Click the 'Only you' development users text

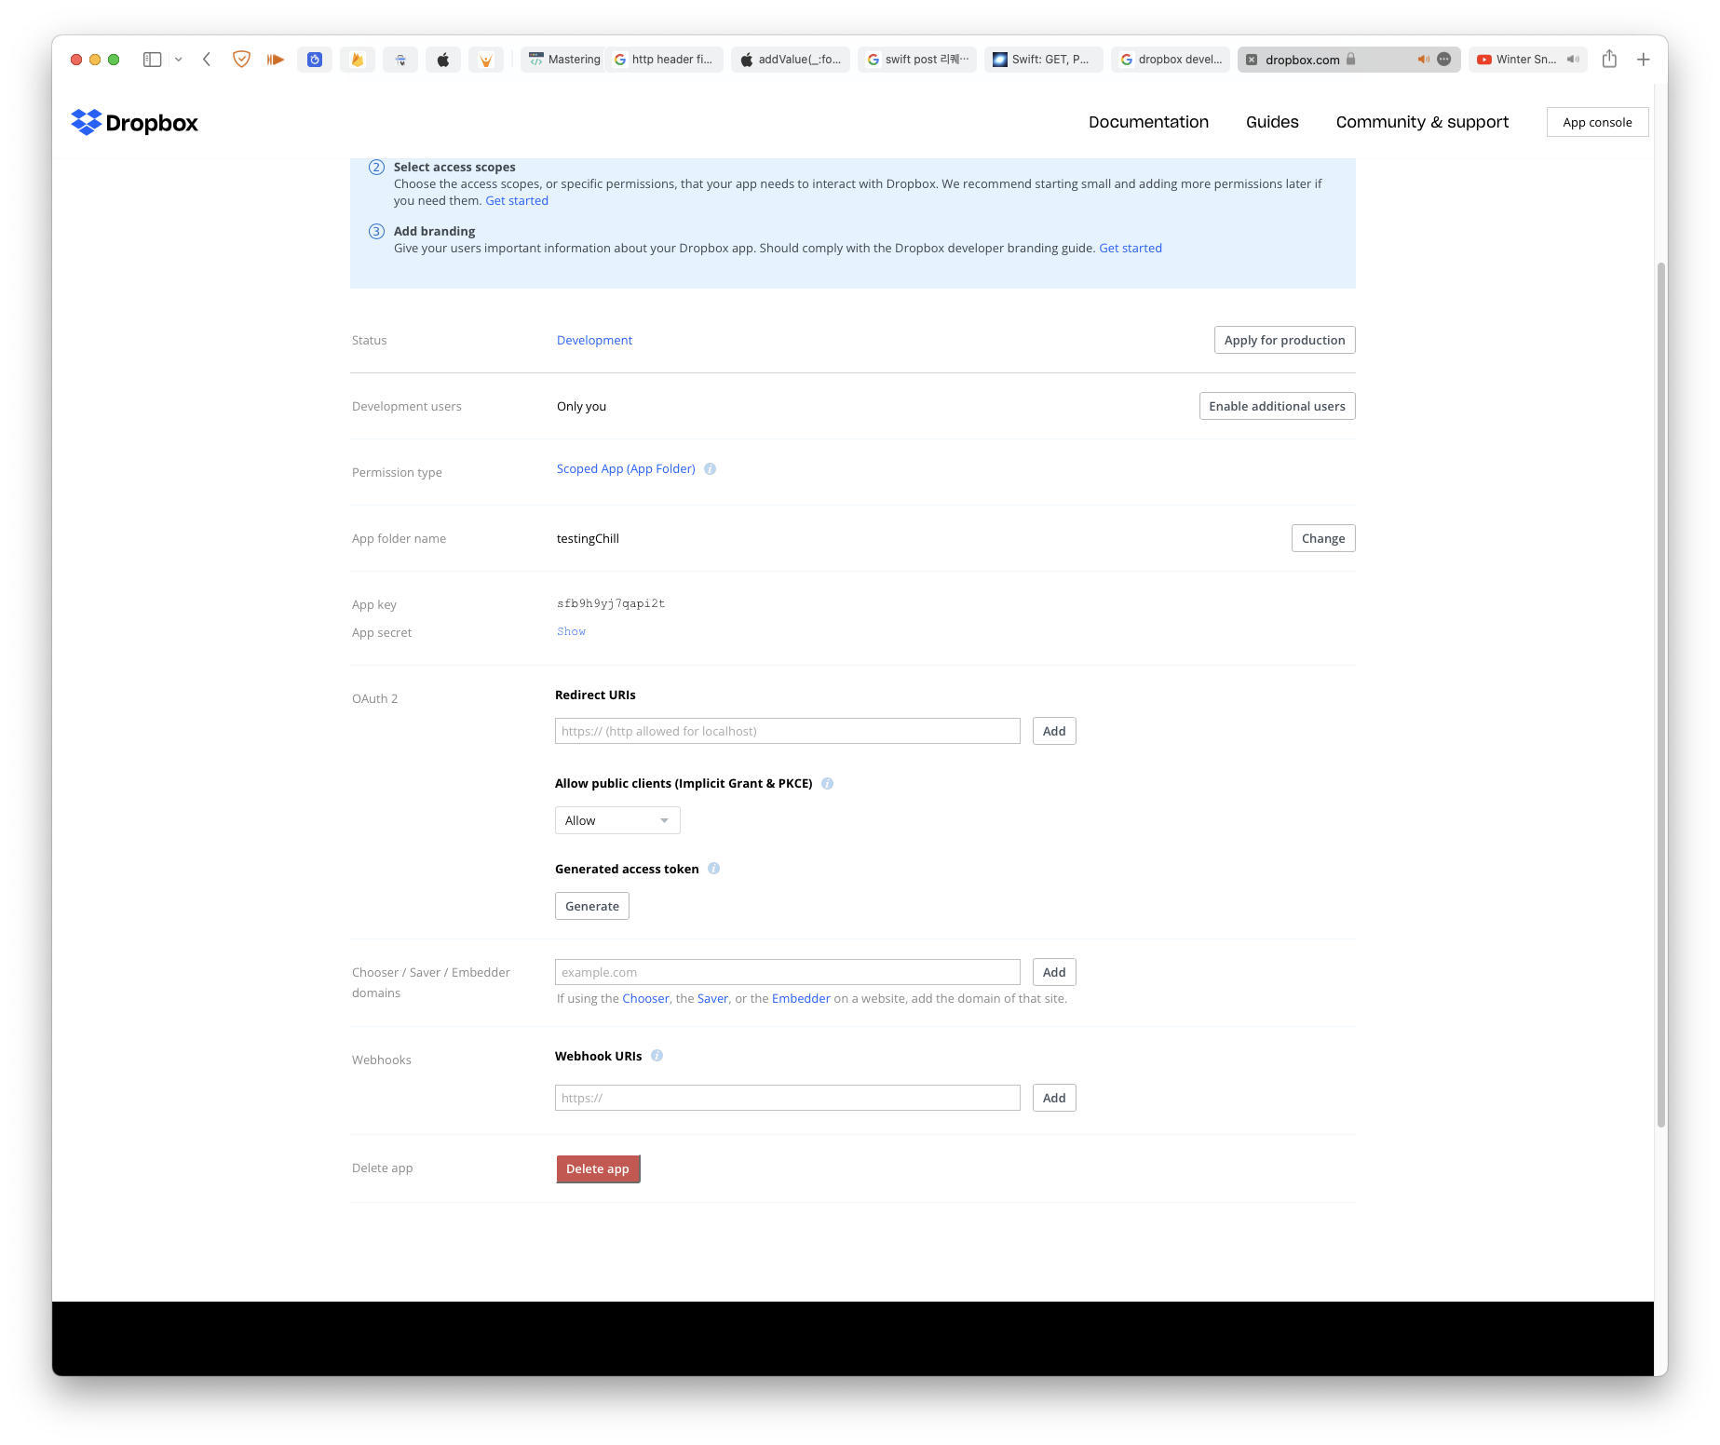coord(581,406)
